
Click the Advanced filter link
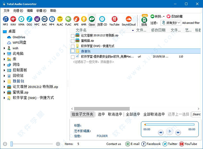click(191, 23)
